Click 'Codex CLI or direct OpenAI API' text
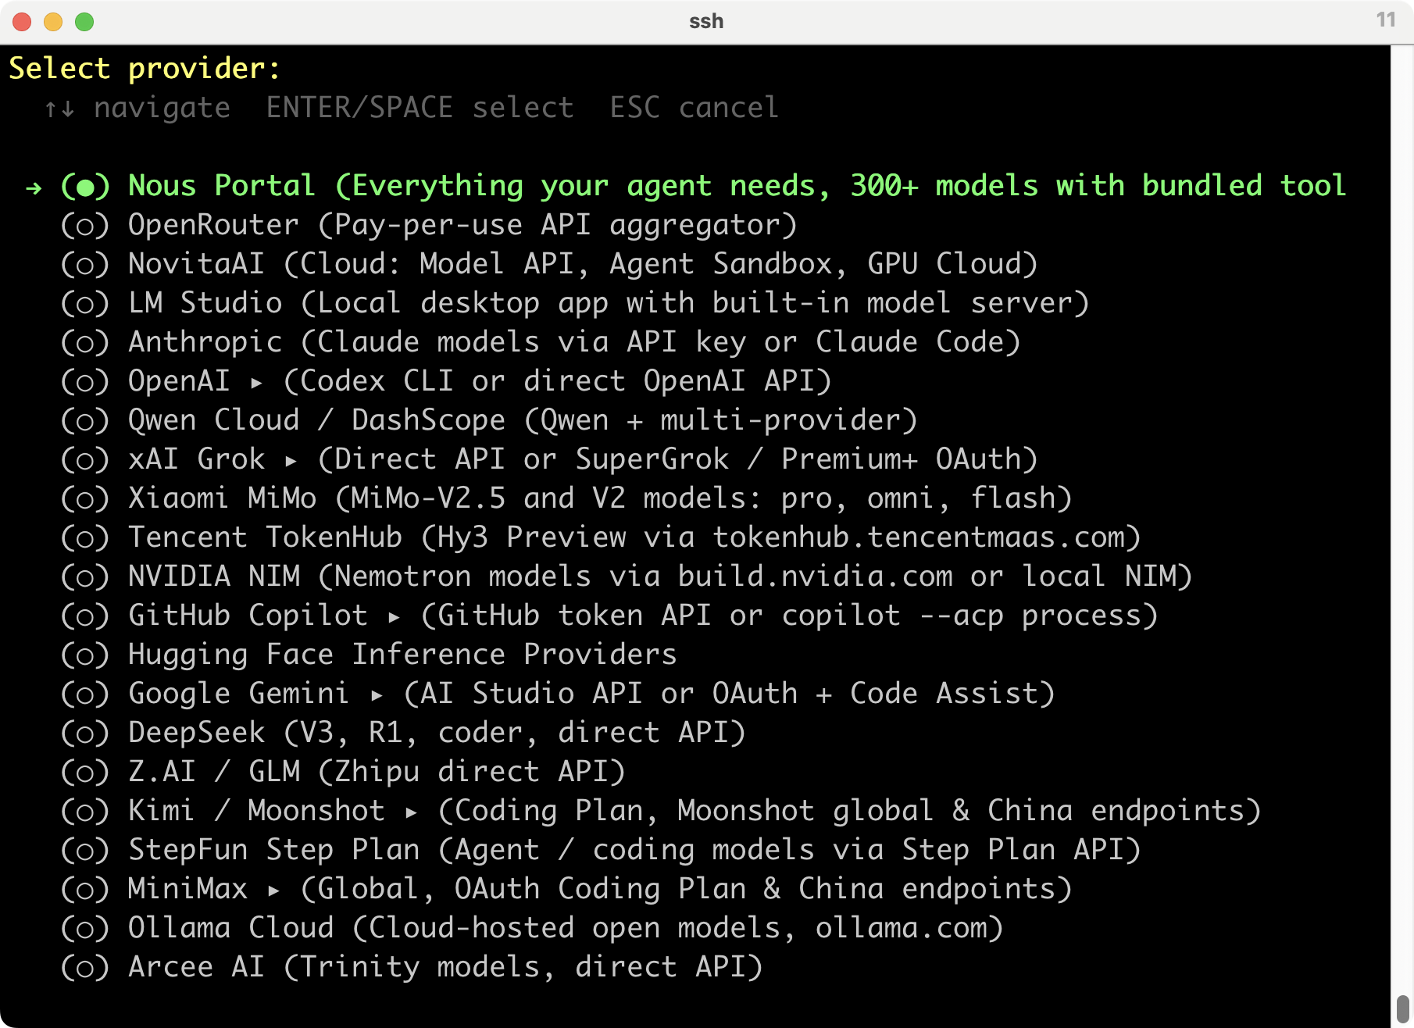This screenshot has width=1414, height=1028. (x=557, y=381)
